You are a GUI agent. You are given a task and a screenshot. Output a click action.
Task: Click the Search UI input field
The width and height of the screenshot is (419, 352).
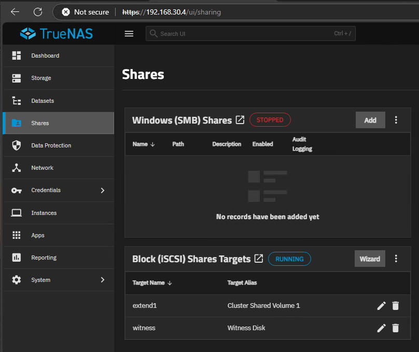244,34
